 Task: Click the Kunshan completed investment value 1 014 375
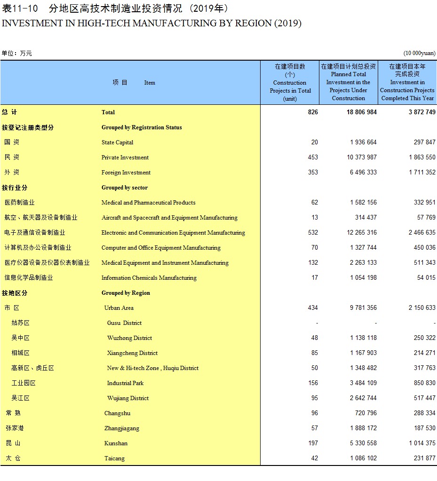tap(422, 443)
